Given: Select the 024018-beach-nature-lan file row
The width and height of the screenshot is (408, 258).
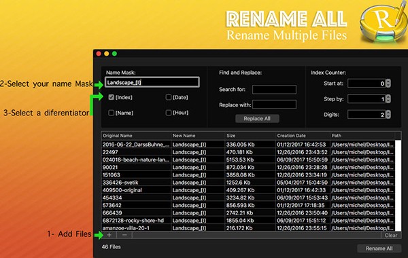Looking at the screenshot, I should 248,160.
